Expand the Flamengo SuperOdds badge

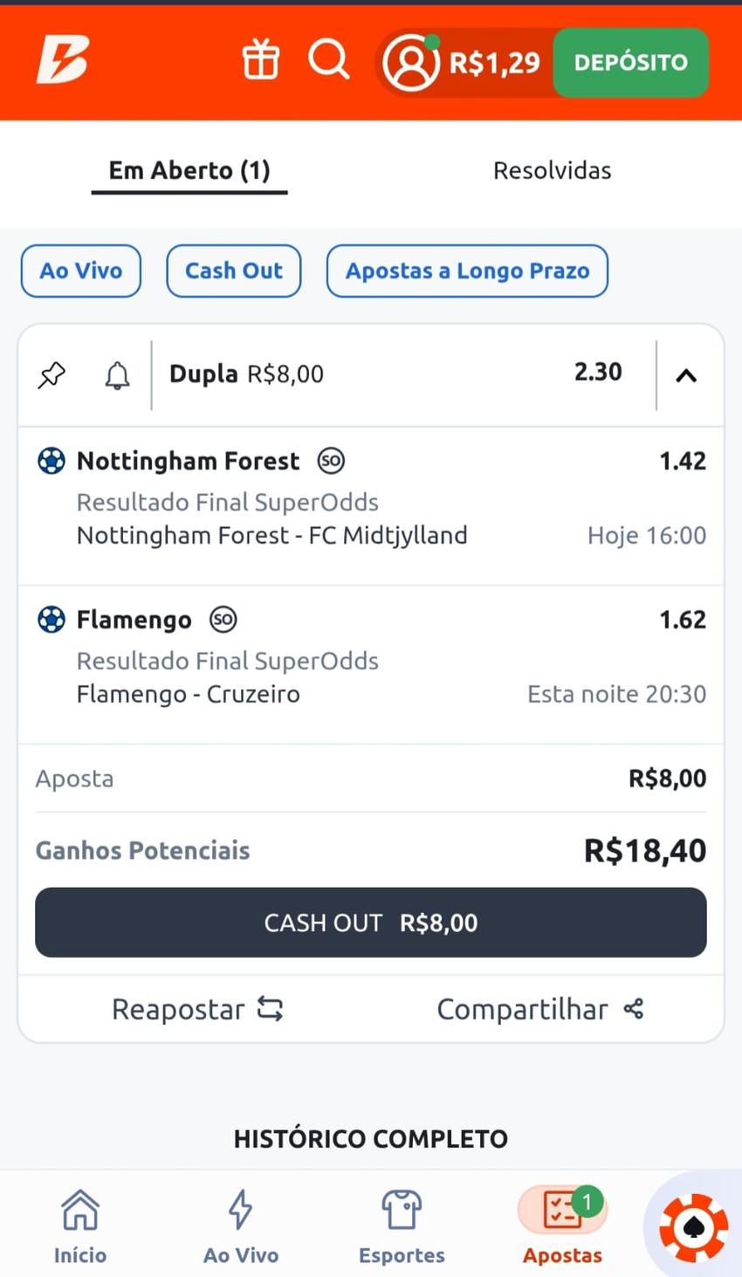[223, 620]
